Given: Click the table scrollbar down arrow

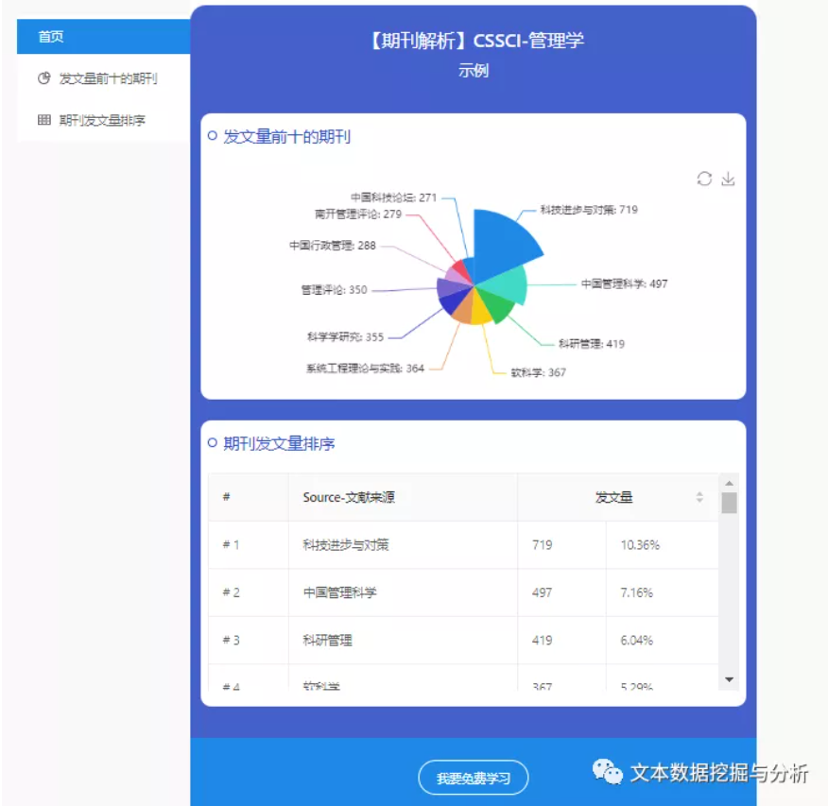Looking at the screenshot, I should click(729, 679).
